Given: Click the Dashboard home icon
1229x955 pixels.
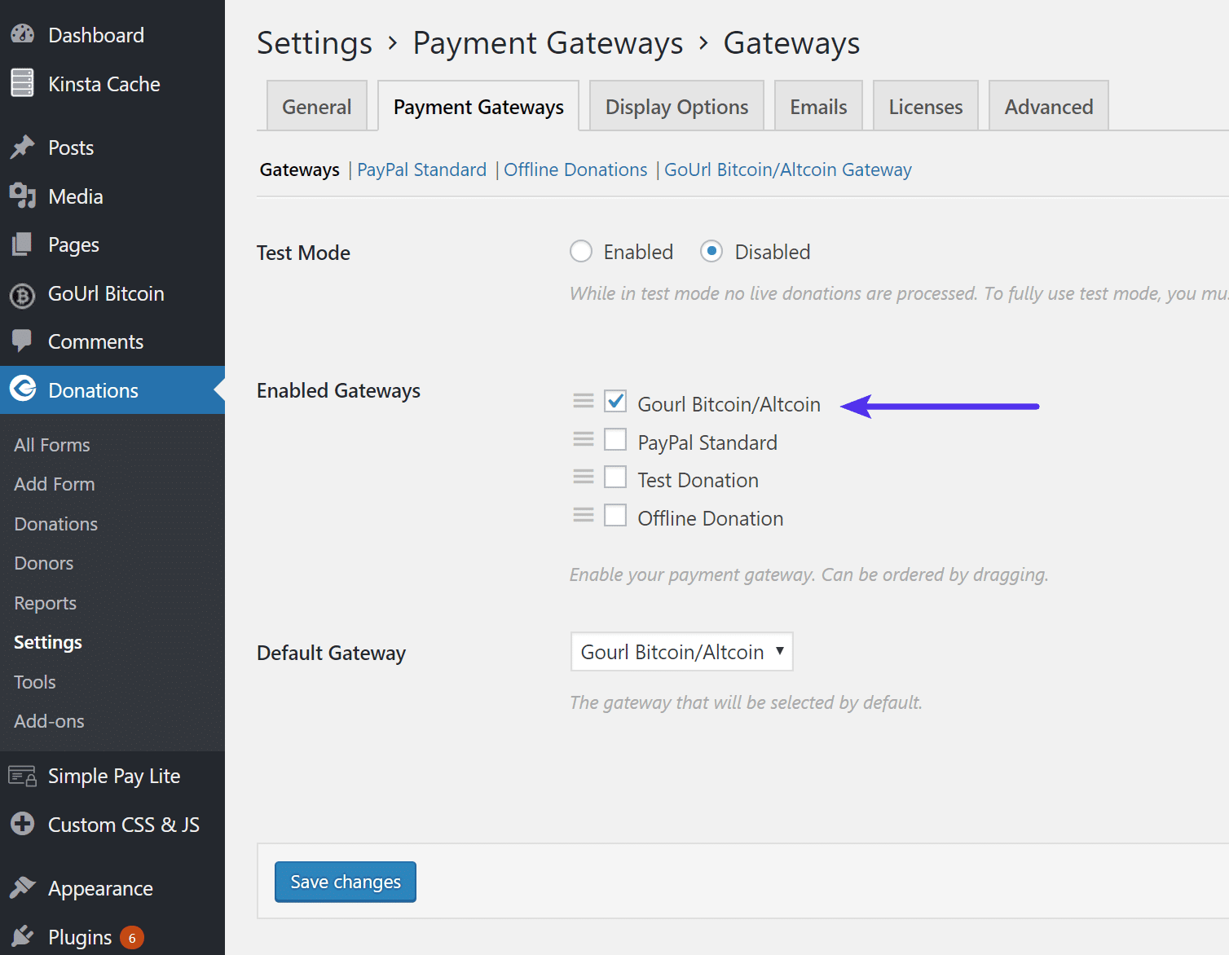Looking at the screenshot, I should pyautogui.click(x=21, y=34).
